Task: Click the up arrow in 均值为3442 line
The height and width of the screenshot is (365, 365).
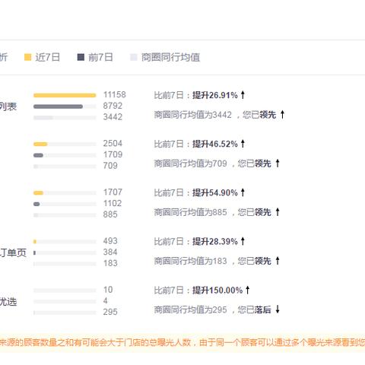Action: [282, 115]
